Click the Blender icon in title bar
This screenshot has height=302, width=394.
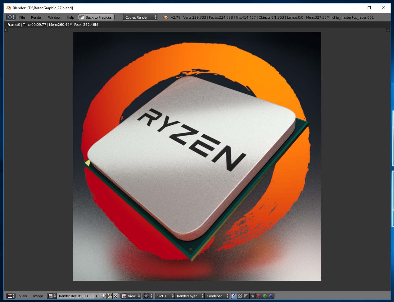(x=9, y=8)
